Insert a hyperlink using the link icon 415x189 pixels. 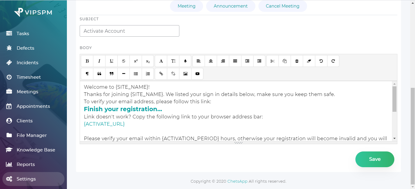(161, 74)
